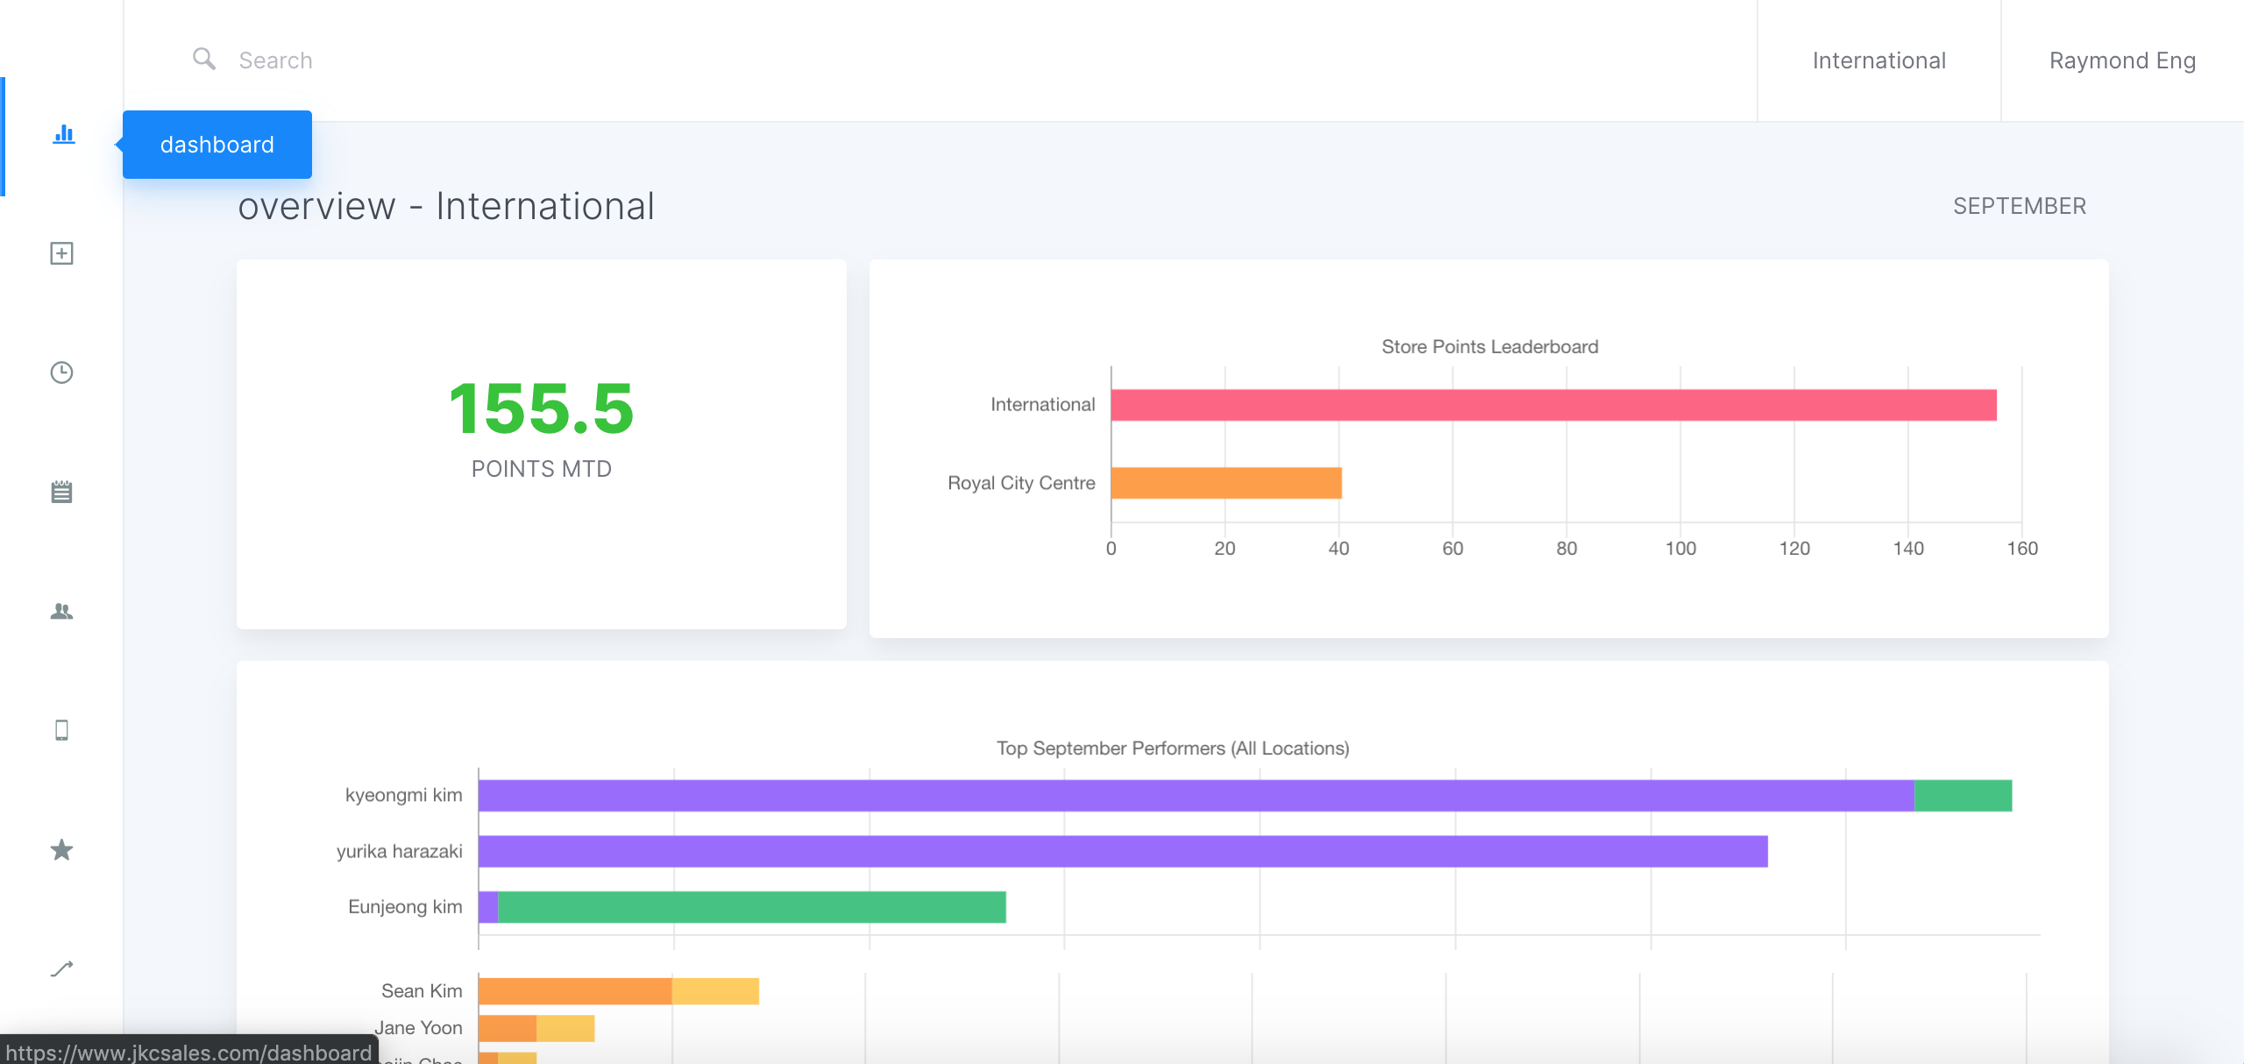Open the star favorites sidebar icon
Screen dimensions: 2244x1064
61,849
